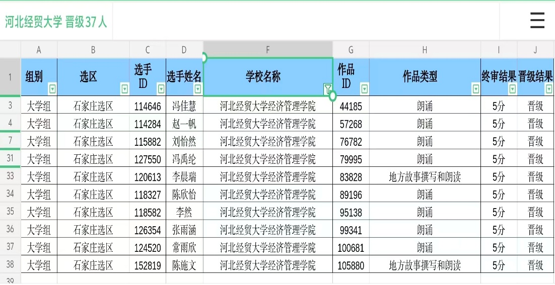
Task: Click player ID cell 115882
Action: pos(148,141)
